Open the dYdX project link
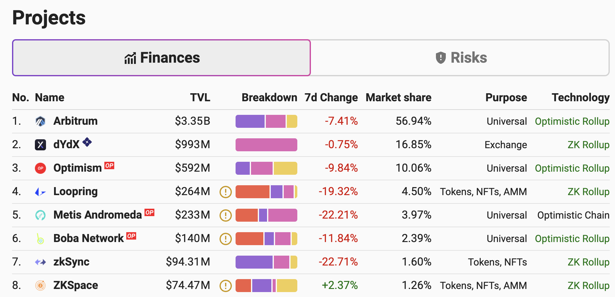 66,144
